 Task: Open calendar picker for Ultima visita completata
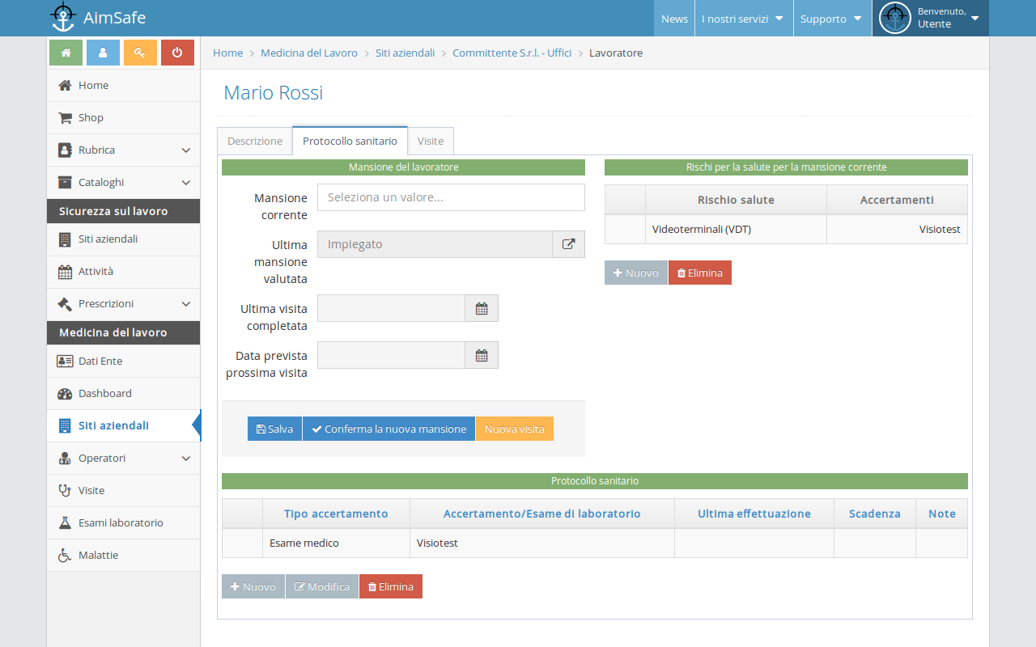click(x=482, y=308)
